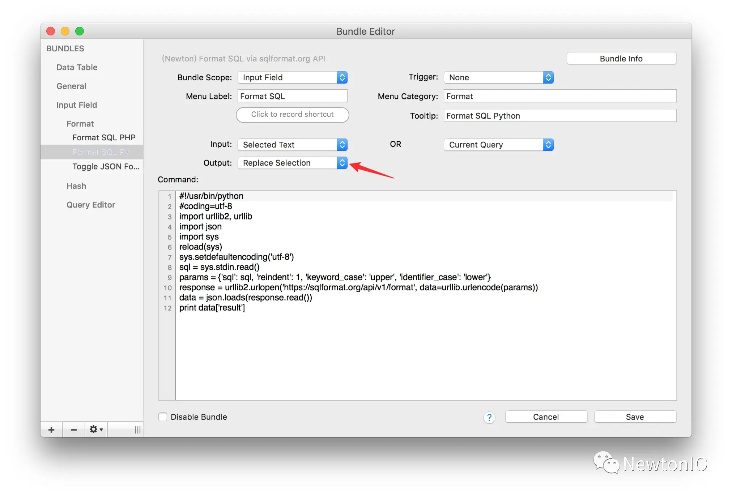Click the 'sql = sys.stdin.read()' line
The width and height of the screenshot is (732, 495).
(x=219, y=267)
